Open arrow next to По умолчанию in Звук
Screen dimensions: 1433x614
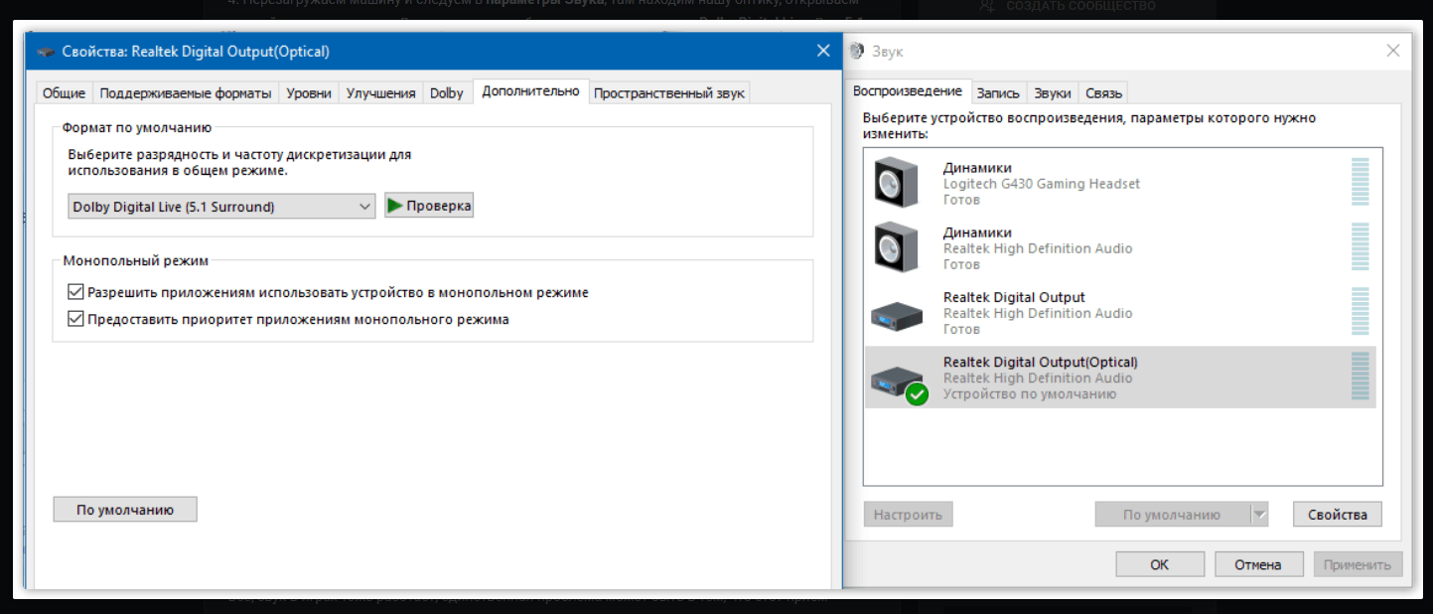click(1259, 515)
